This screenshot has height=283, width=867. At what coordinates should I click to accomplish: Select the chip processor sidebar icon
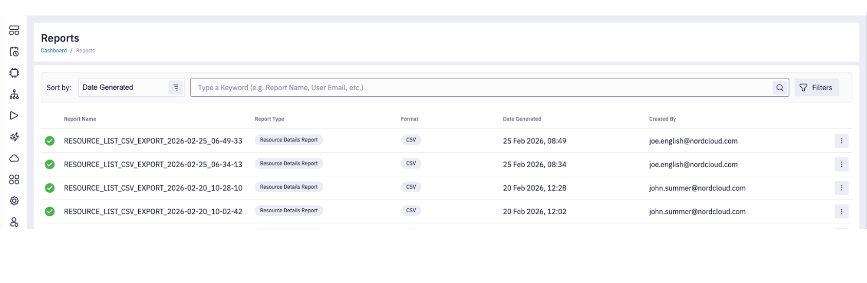coord(14,73)
